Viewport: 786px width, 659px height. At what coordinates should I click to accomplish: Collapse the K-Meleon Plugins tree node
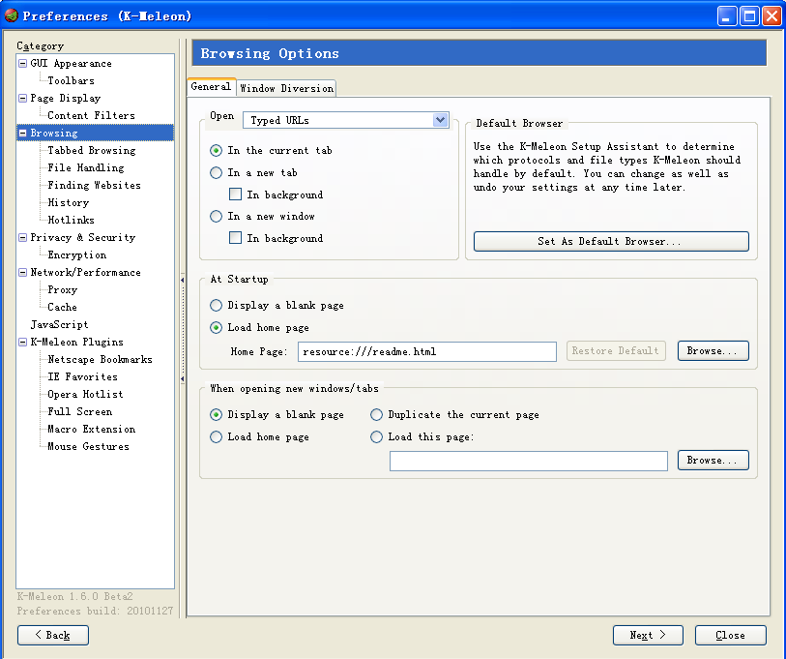pos(23,343)
